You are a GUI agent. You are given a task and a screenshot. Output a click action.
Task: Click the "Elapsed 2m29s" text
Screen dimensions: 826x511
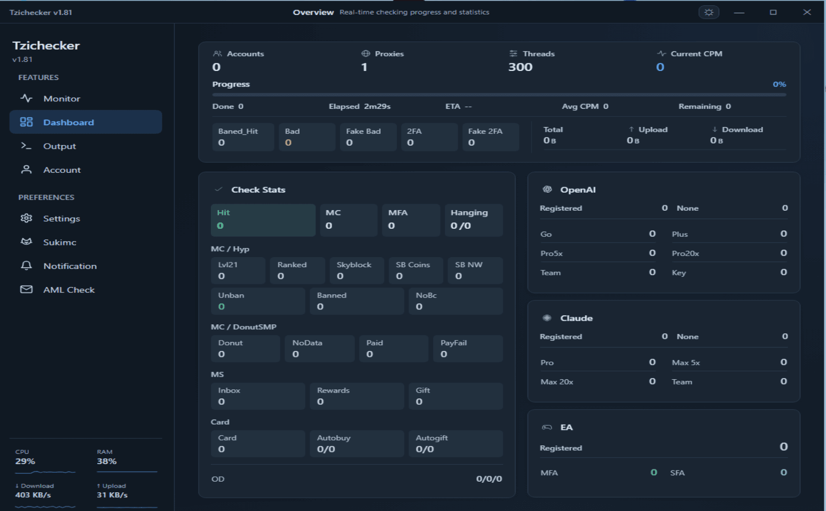[359, 106]
